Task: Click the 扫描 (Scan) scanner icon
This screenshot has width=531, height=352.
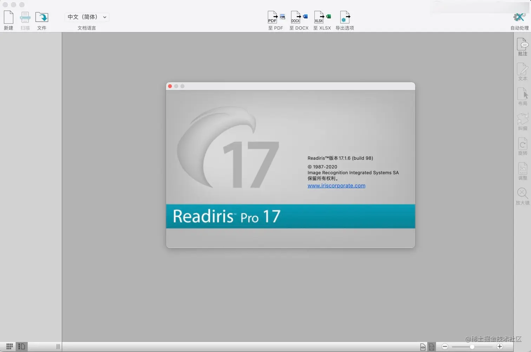Action: tap(25, 17)
